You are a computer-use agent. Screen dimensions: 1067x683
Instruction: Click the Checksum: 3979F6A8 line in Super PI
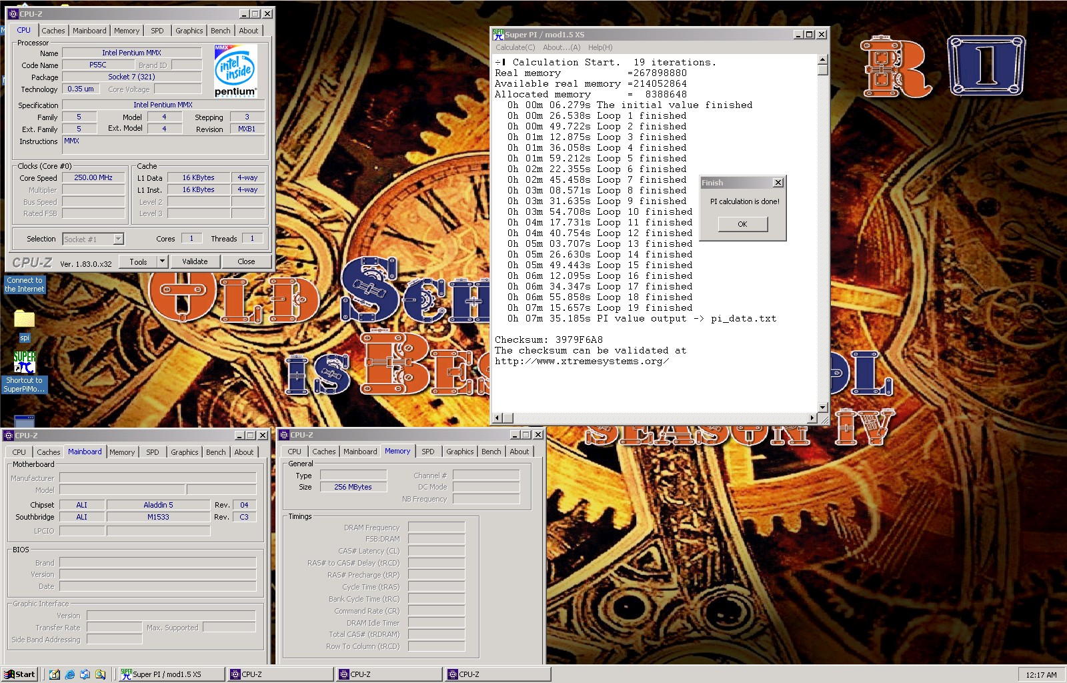click(549, 339)
